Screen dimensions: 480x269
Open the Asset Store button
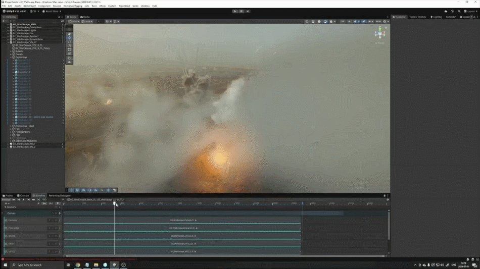click(50, 11)
